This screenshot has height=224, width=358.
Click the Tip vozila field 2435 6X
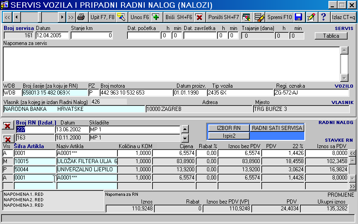coord(240,93)
